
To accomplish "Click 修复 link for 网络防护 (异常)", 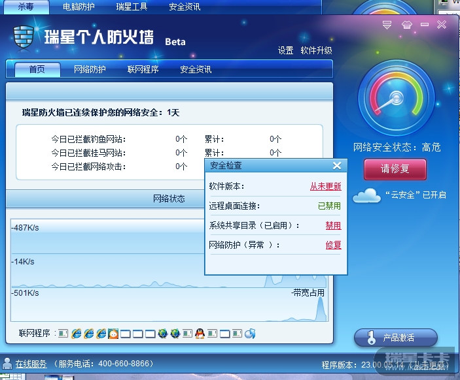I will [x=333, y=245].
